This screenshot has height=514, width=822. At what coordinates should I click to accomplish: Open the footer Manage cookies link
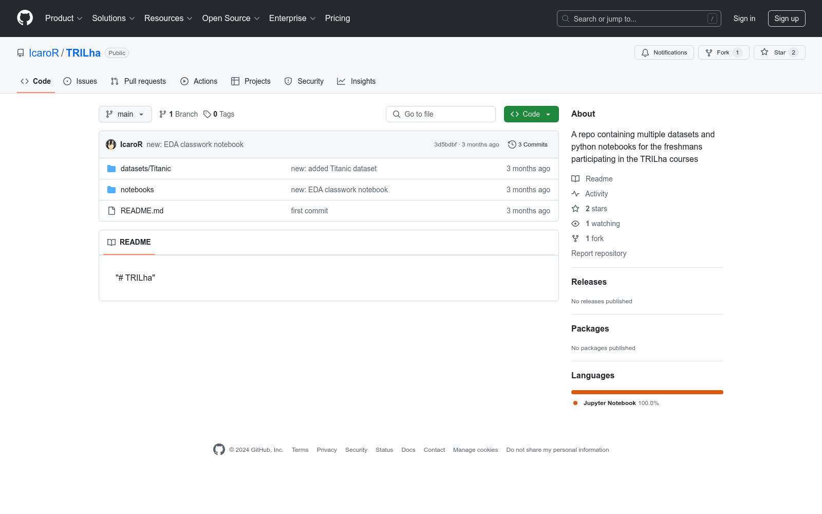click(x=475, y=450)
